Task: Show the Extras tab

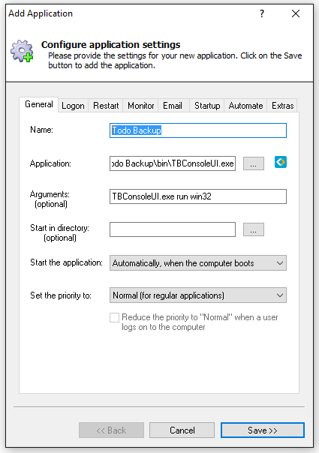Action: pyautogui.click(x=282, y=106)
